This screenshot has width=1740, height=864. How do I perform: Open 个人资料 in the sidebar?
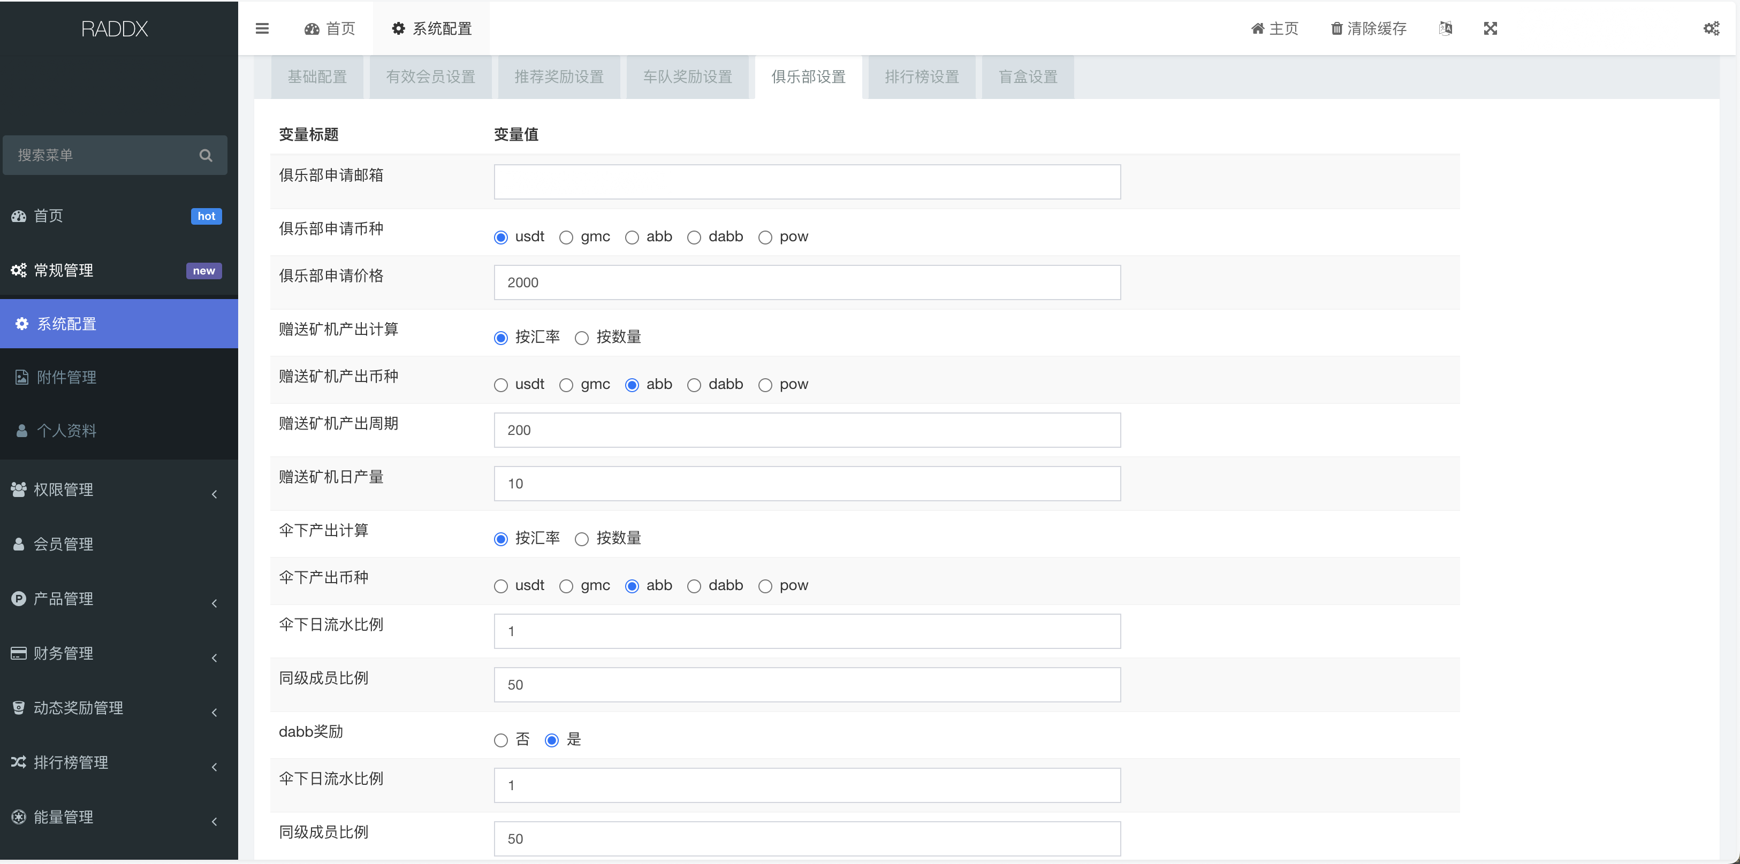[66, 430]
